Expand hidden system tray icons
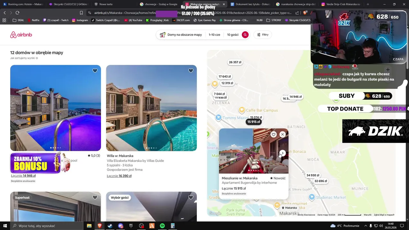 point(366,226)
